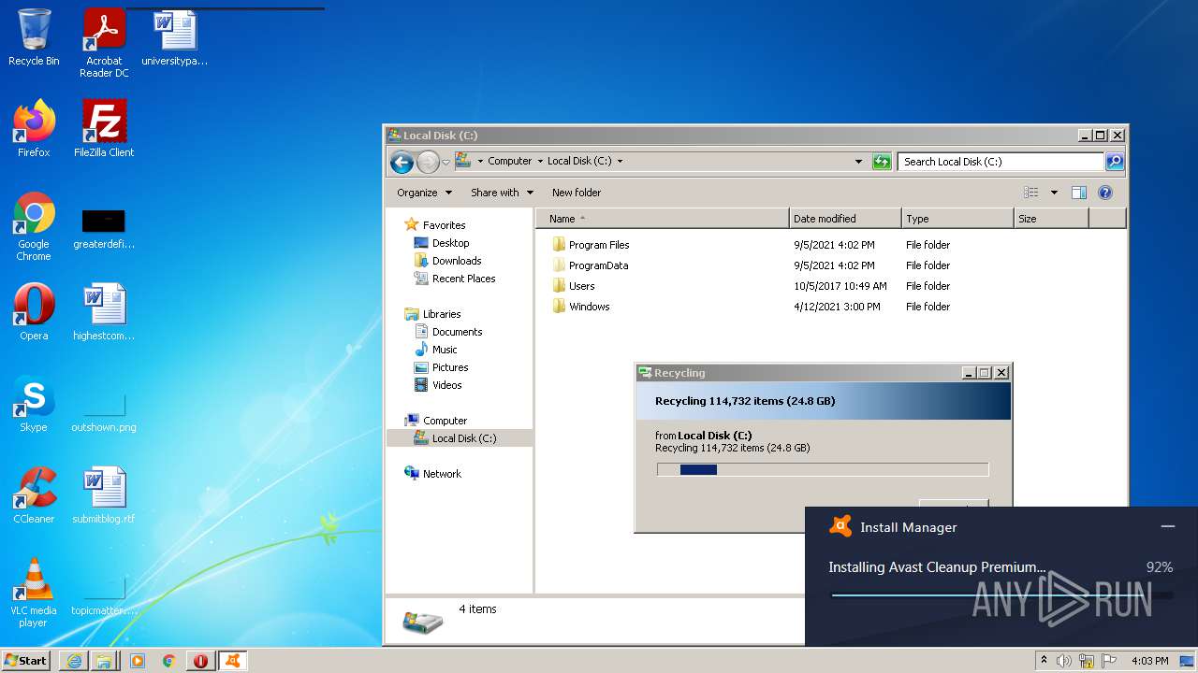Launch Windows Media Player from taskbar
The height and width of the screenshot is (673, 1198).
137,661
